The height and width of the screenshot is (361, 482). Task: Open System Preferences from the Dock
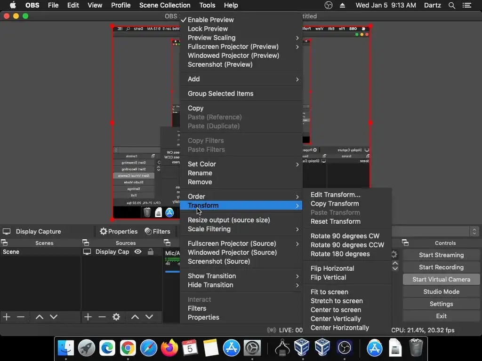[252, 348]
